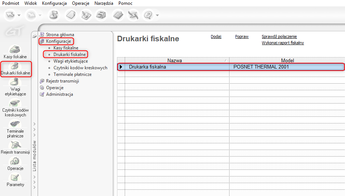The height and width of the screenshot is (196, 345).
Task: Open the Pomoc menu
Action: click(125, 3)
